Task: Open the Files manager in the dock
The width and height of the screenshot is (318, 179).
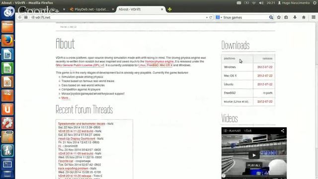Action: pyautogui.click(x=7, y=27)
